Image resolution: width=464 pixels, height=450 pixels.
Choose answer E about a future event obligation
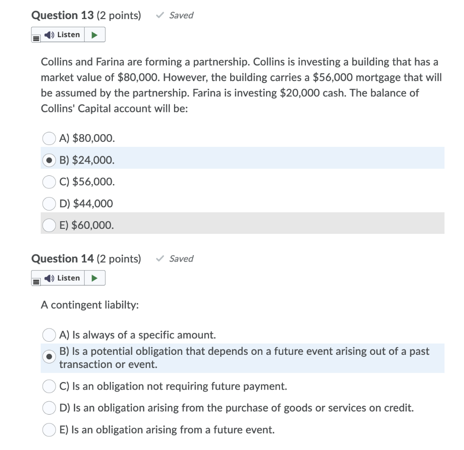[x=48, y=430]
